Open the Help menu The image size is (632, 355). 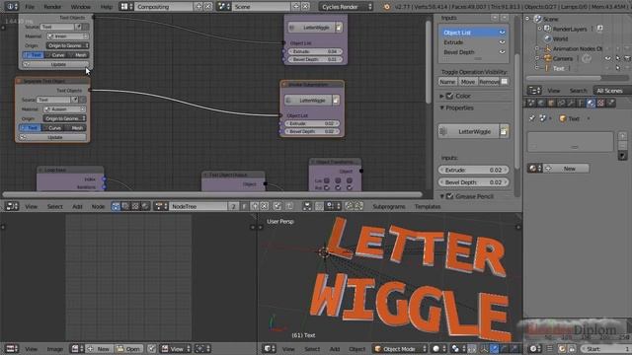pyautogui.click(x=106, y=7)
